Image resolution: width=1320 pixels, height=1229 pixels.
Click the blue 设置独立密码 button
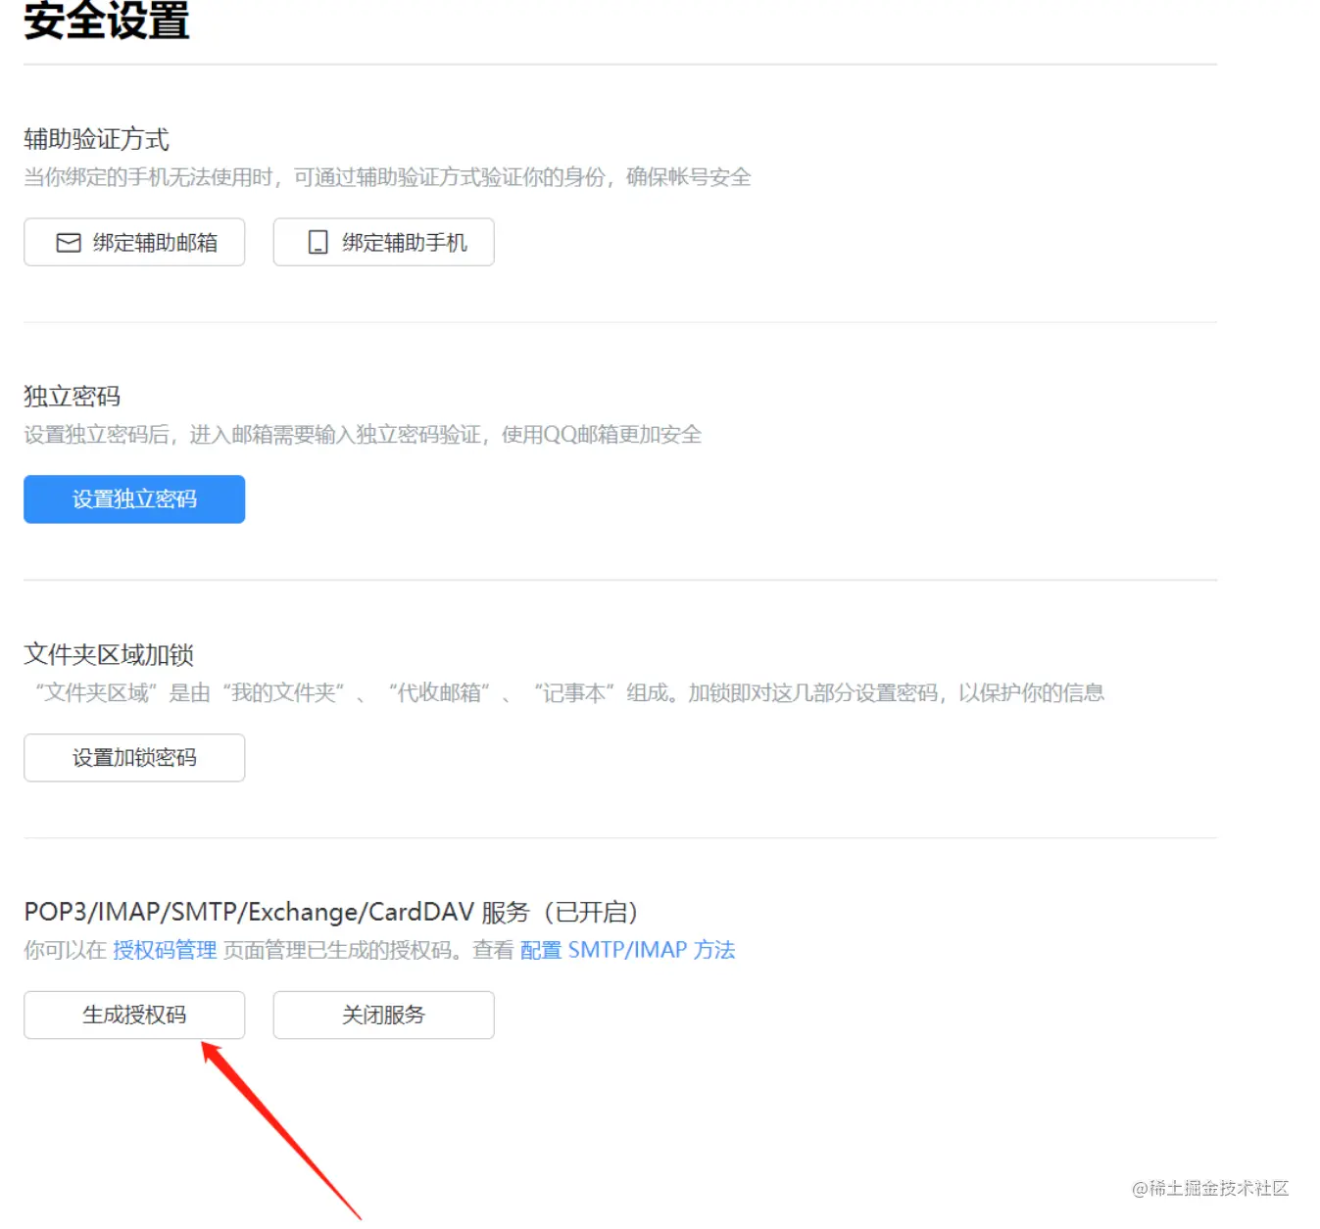134,499
